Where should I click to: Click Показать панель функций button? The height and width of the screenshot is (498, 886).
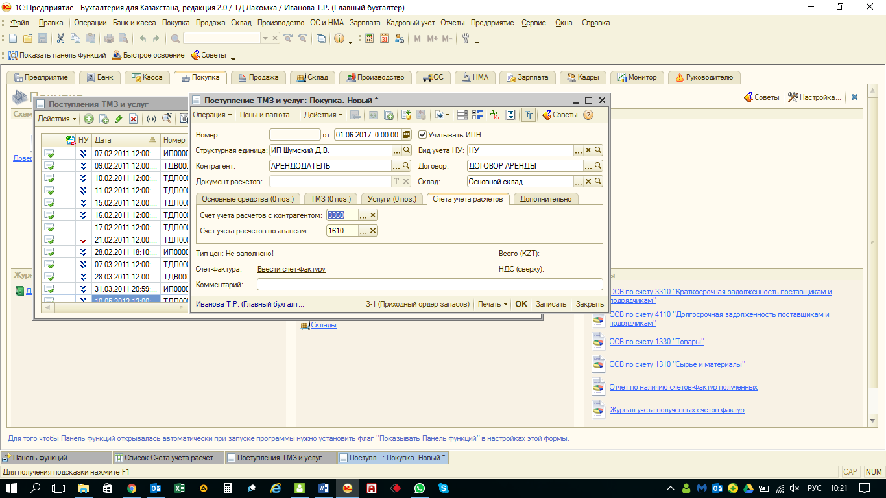coord(56,55)
